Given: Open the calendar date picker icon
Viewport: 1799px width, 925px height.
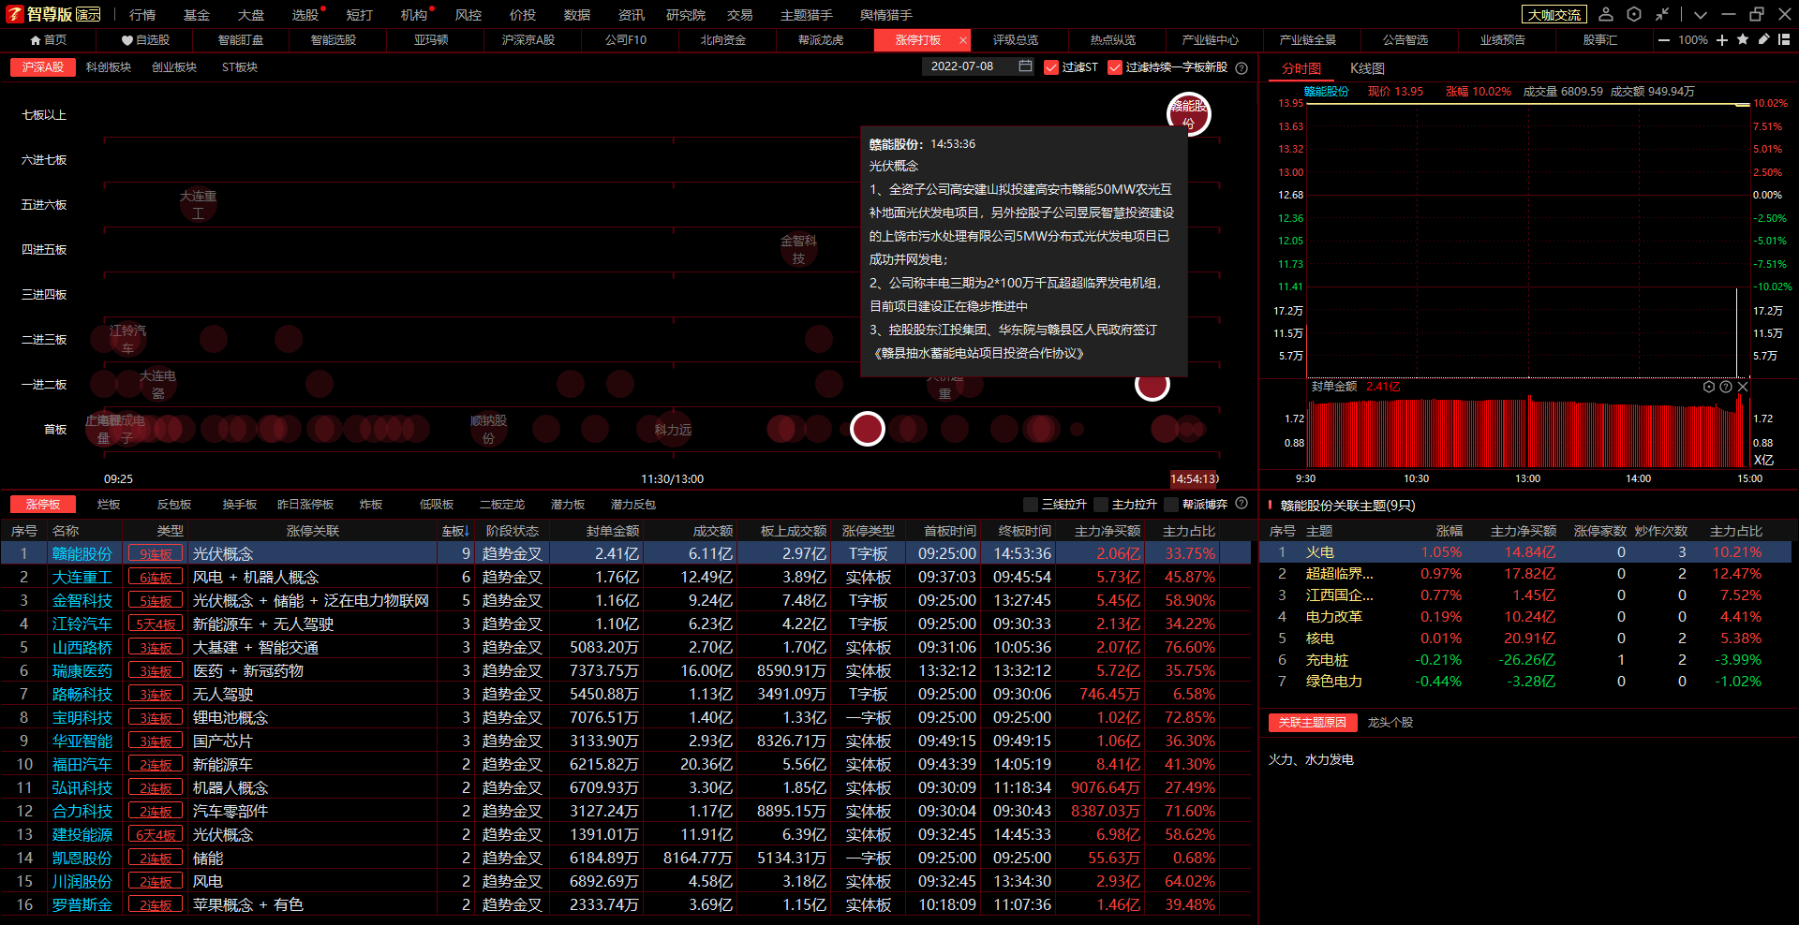Looking at the screenshot, I should (1025, 66).
